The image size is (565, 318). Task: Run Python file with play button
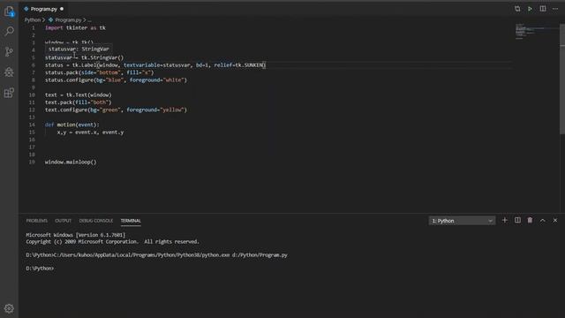tap(530, 9)
